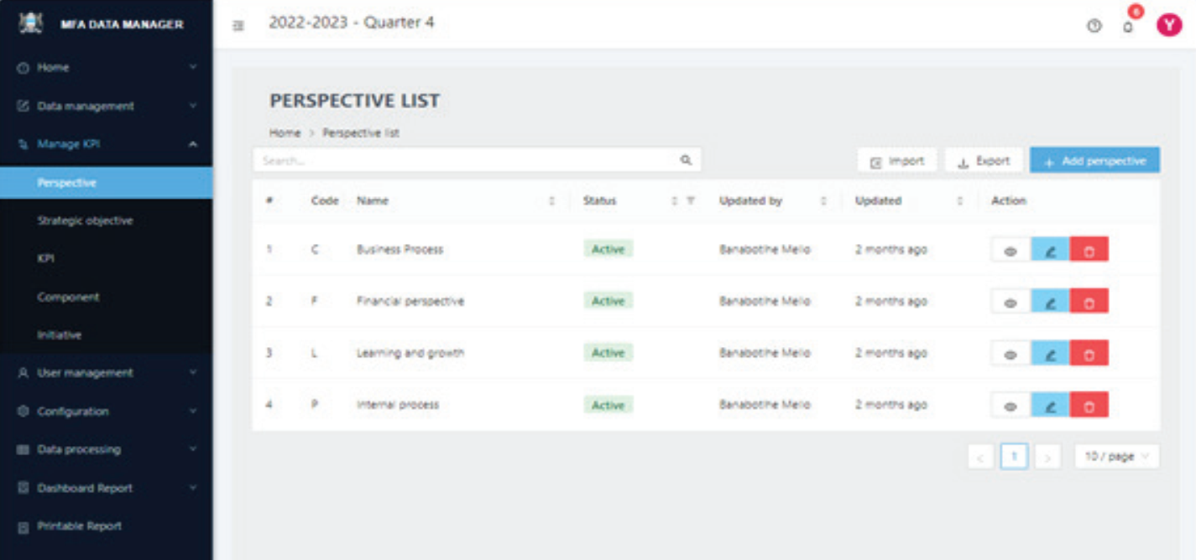View the Business Process perspective
Screen dimensions: 1196x560
tap(1011, 250)
